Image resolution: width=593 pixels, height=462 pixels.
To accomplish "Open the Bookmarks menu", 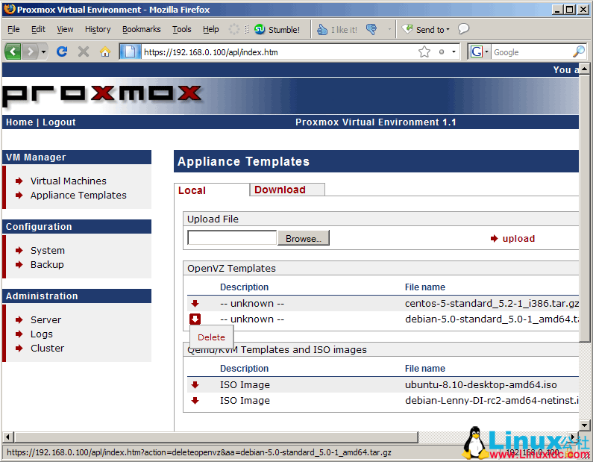I will click(x=142, y=29).
